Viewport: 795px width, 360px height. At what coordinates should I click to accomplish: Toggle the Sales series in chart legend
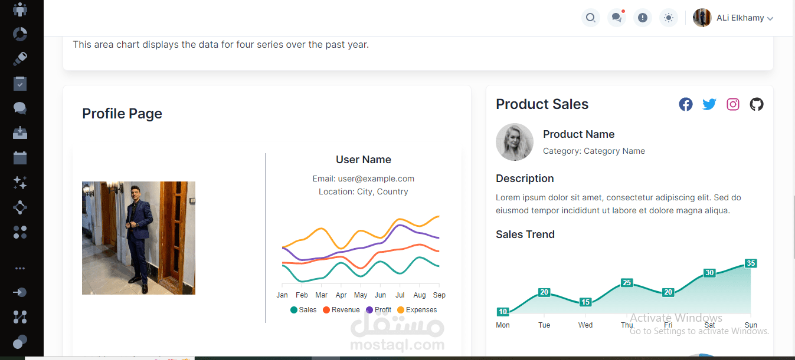click(x=303, y=310)
